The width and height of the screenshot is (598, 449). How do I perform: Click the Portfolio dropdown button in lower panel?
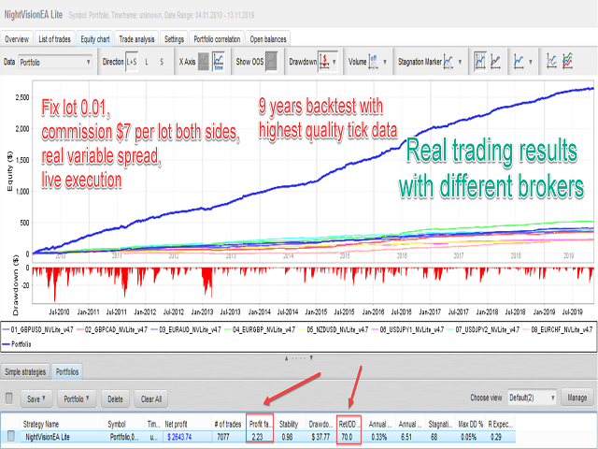77,398
